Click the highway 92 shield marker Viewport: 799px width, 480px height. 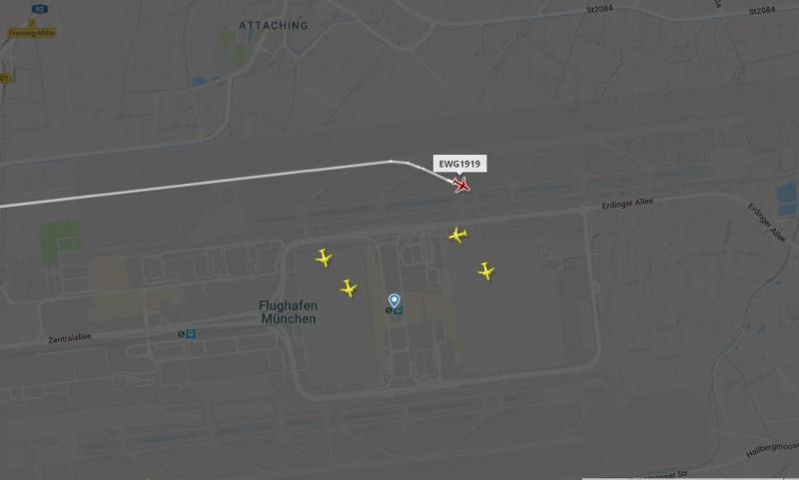point(39,9)
